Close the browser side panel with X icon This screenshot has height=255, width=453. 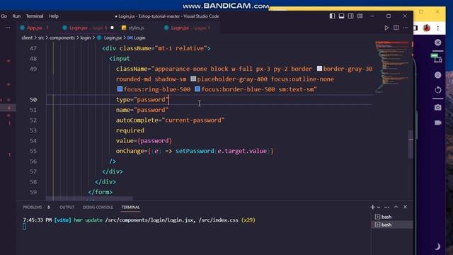(x=437, y=42)
